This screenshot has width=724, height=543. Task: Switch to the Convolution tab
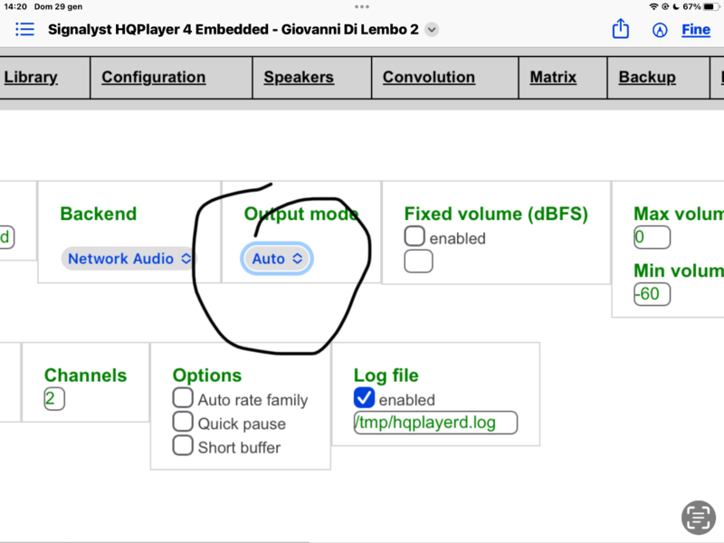428,77
